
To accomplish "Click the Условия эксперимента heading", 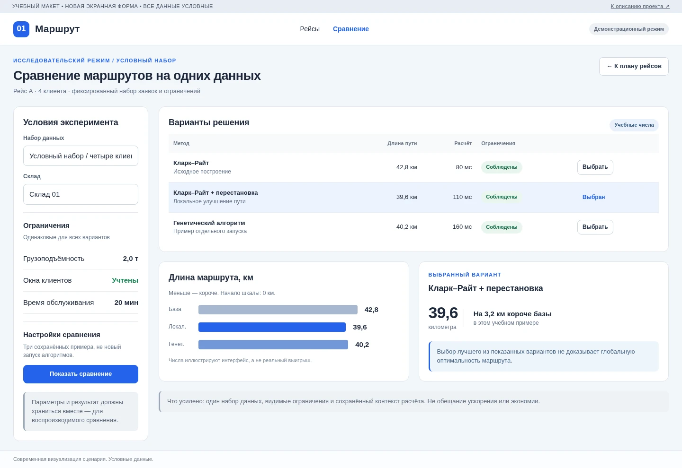I will [x=71, y=122].
